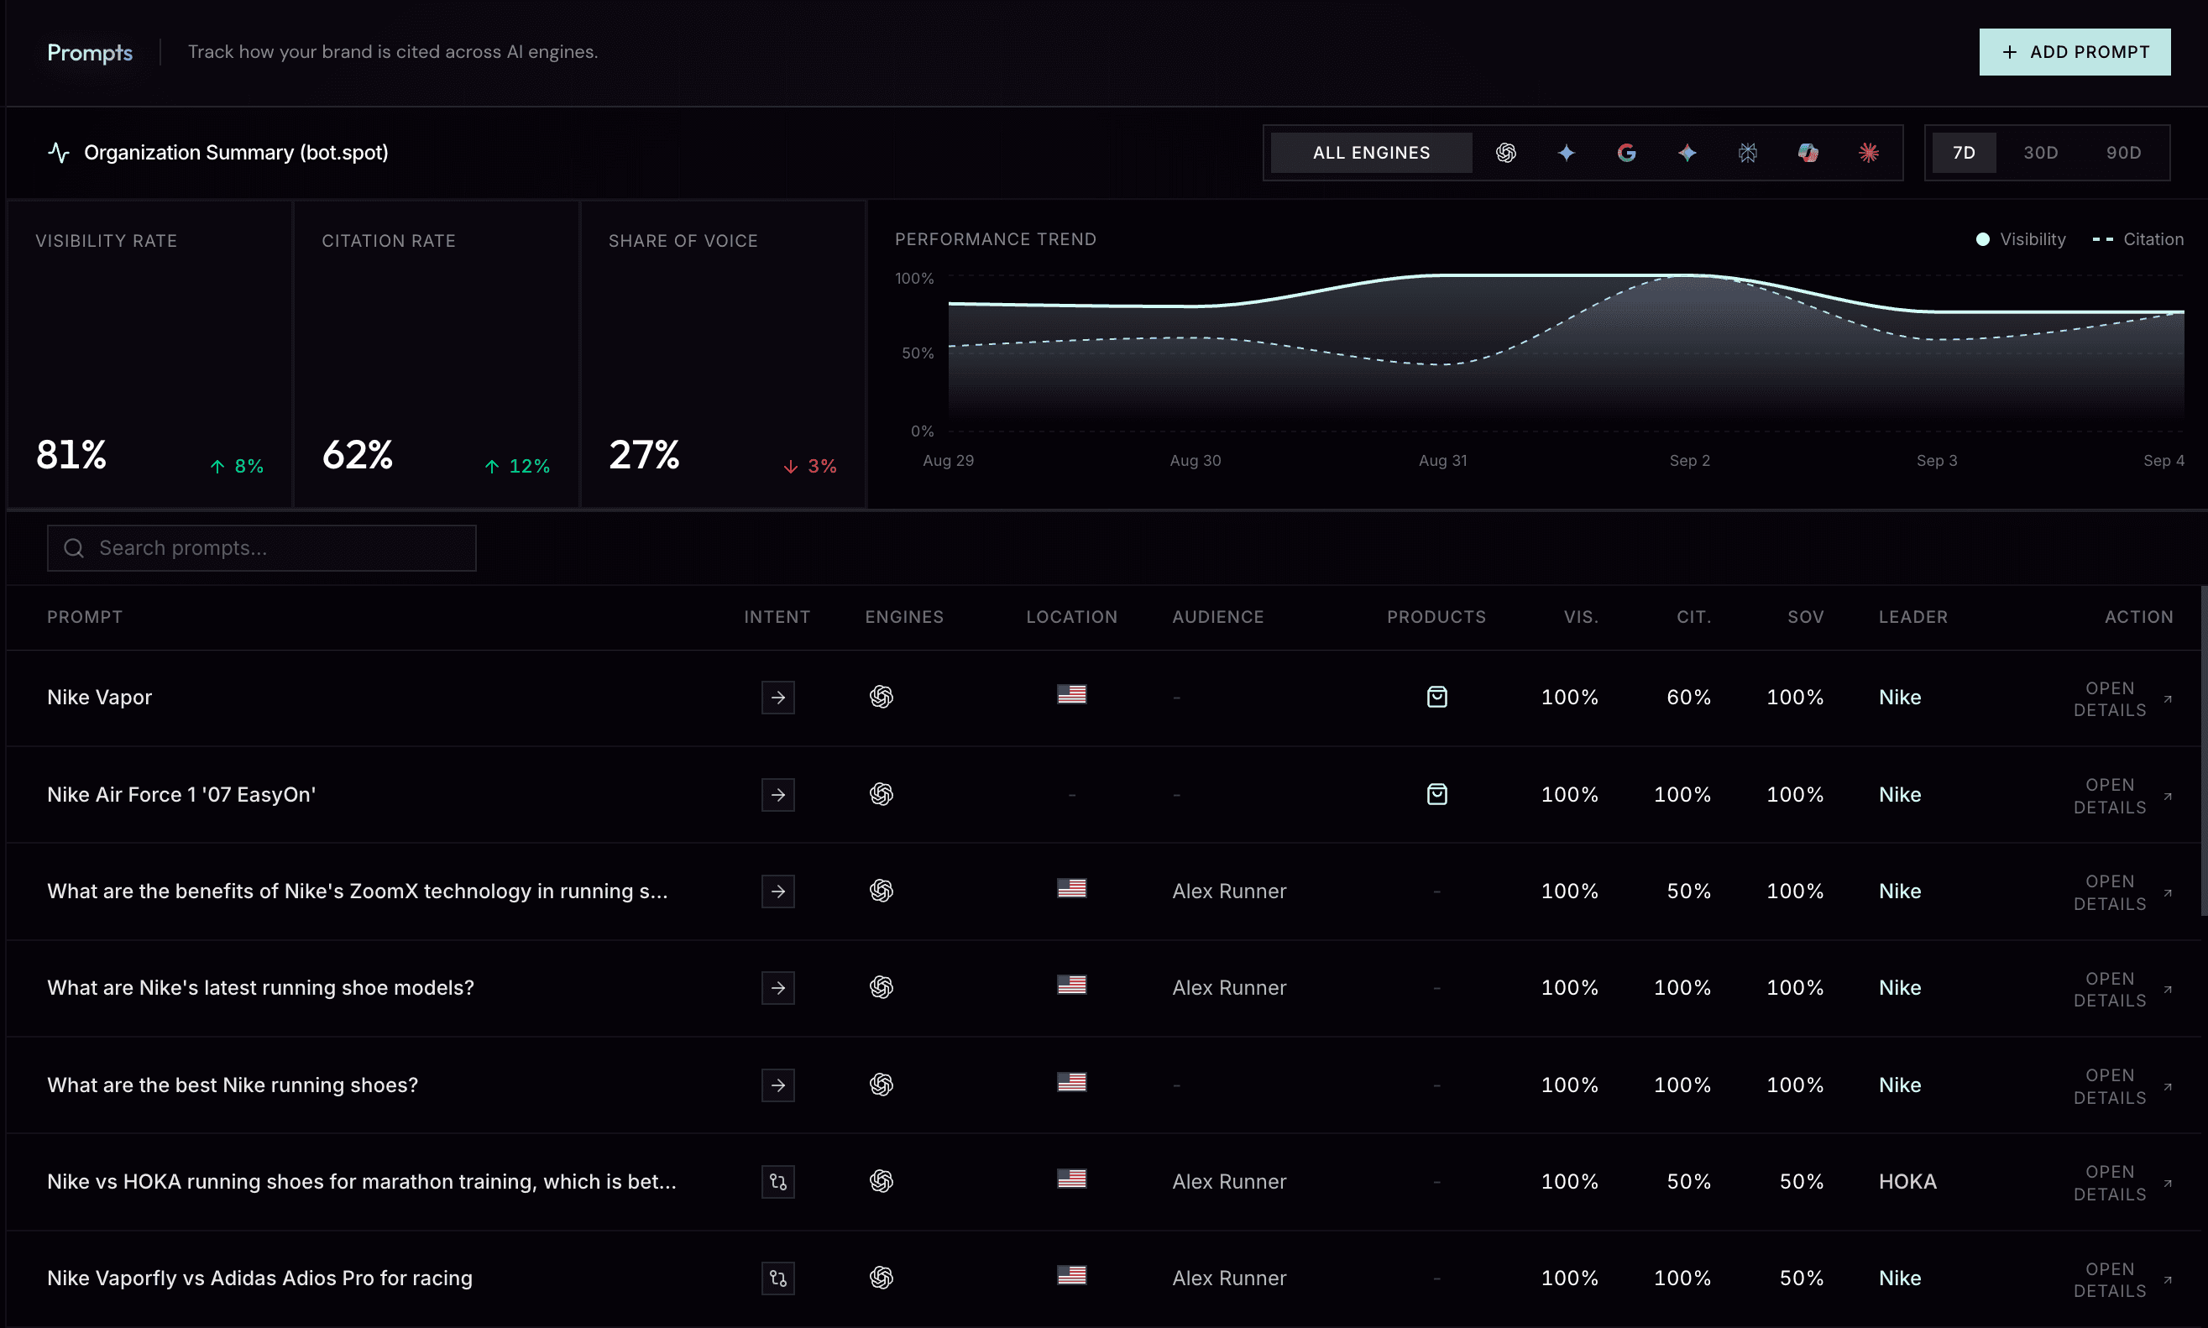Click the engine icon in Air Force 1 row
Image resolution: width=2208 pixels, height=1328 pixels.
[x=881, y=794]
